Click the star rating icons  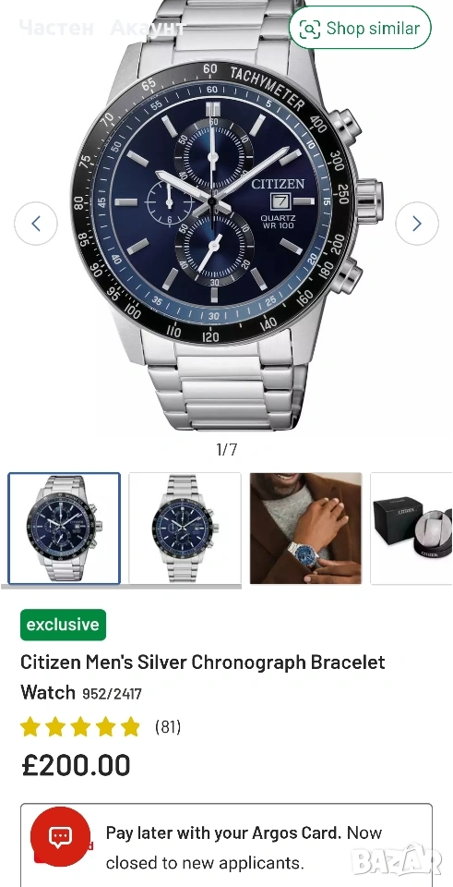80,727
